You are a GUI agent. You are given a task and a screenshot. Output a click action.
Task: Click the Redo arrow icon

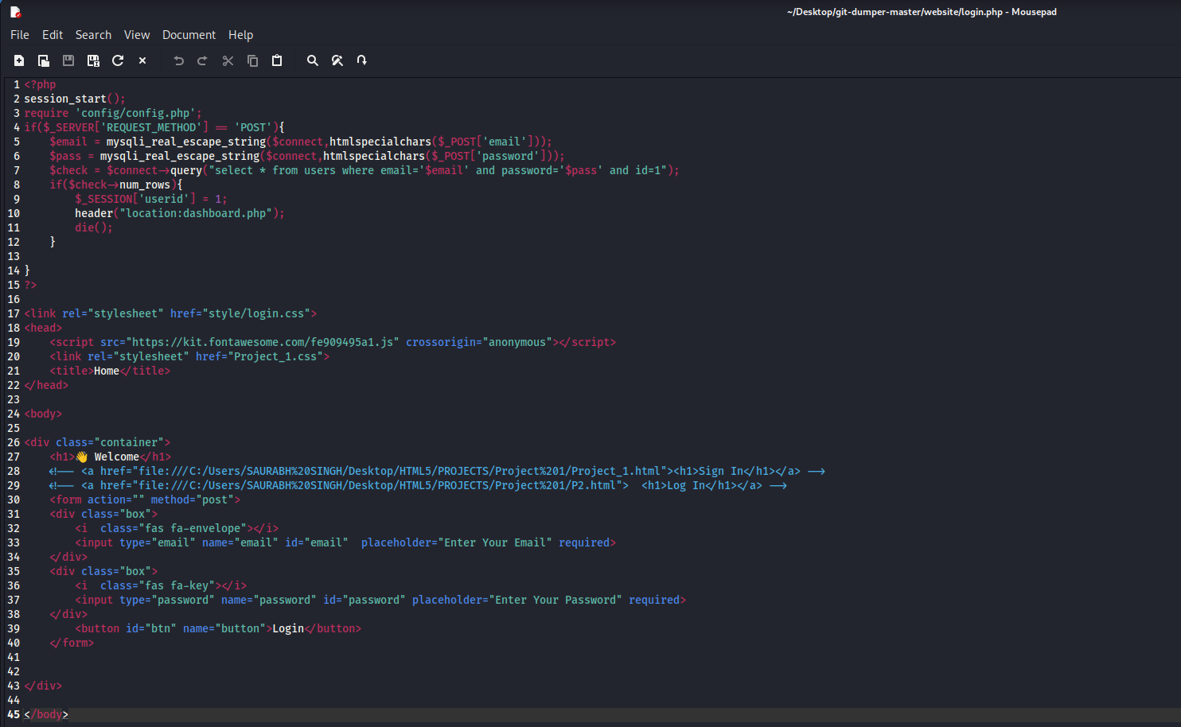pyautogui.click(x=203, y=60)
